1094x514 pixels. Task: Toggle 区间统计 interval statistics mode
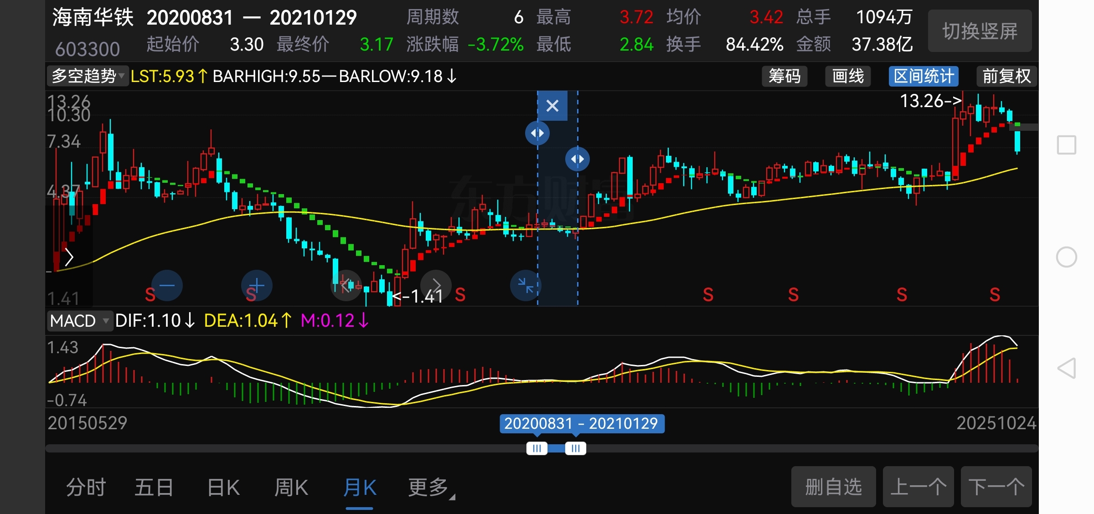coord(924,76)
